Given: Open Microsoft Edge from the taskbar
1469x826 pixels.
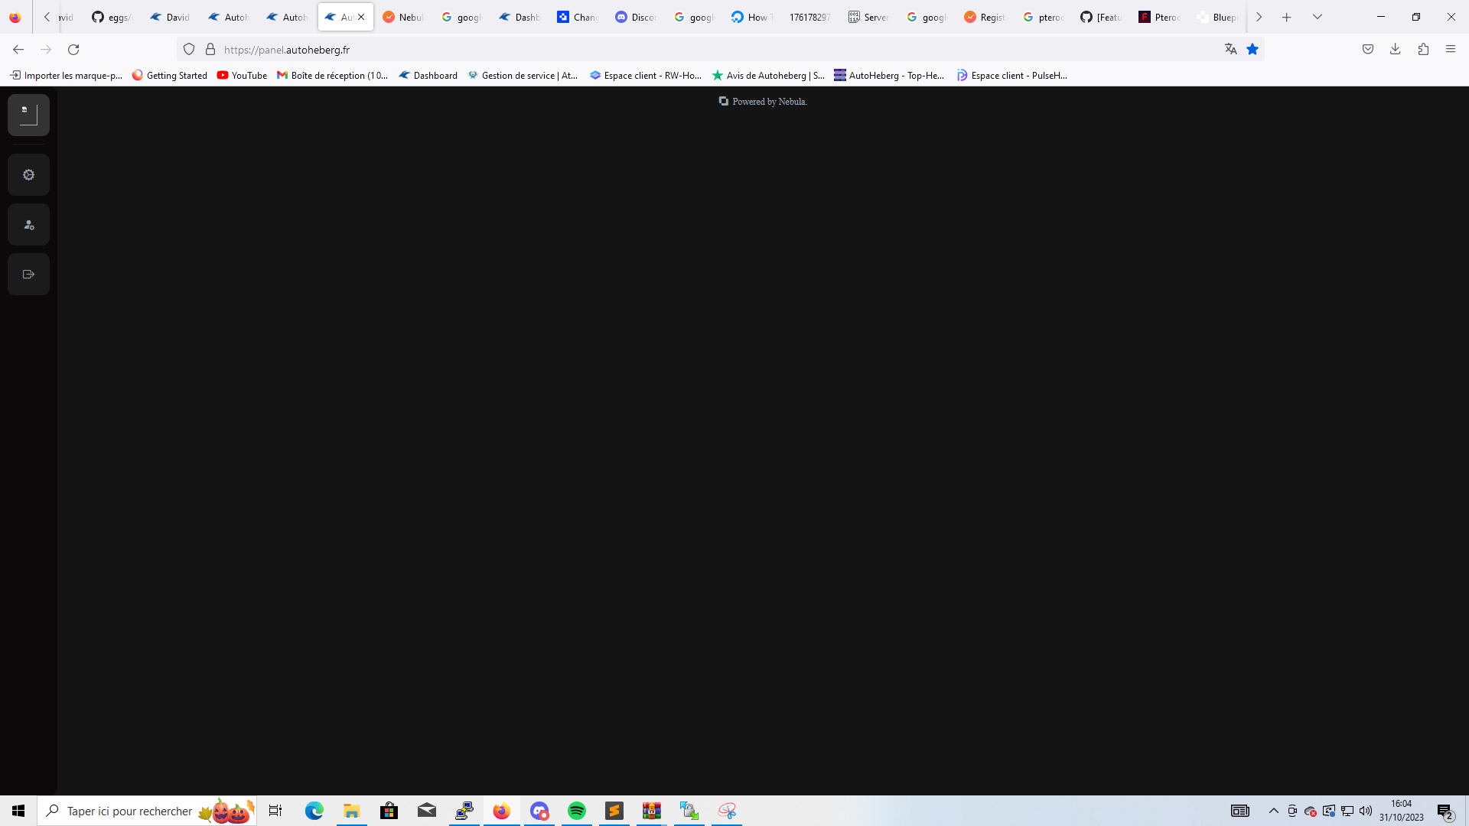Looking at the screenshot, I should [x=314, y=811].
